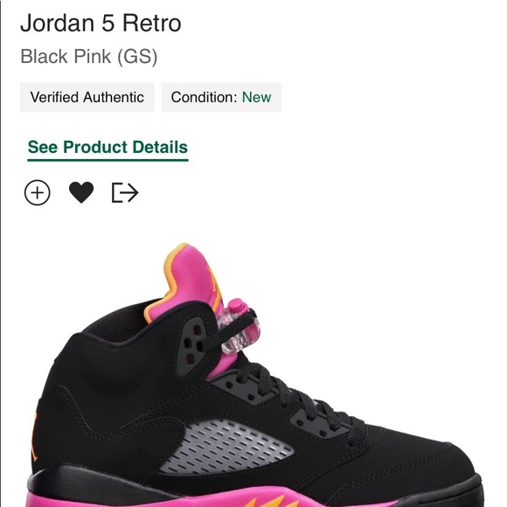
Task: Click the gray mesh side panel
Action: coord(226,448)
